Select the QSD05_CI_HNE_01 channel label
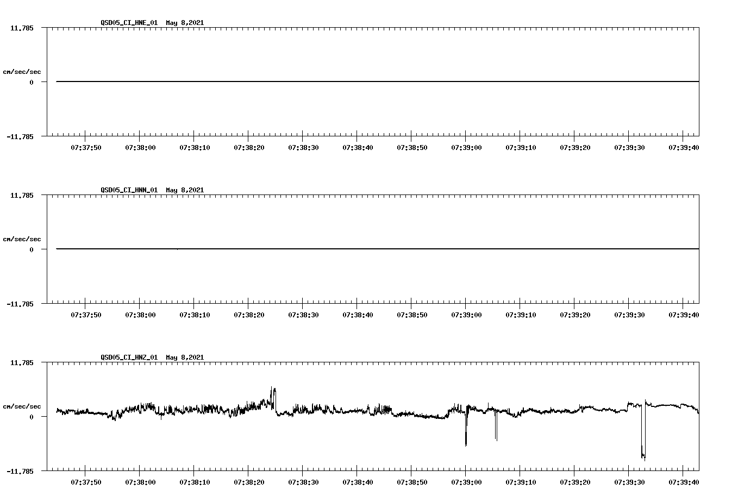The width and height of the screenshot is (738, 502). tap(128, 23)
